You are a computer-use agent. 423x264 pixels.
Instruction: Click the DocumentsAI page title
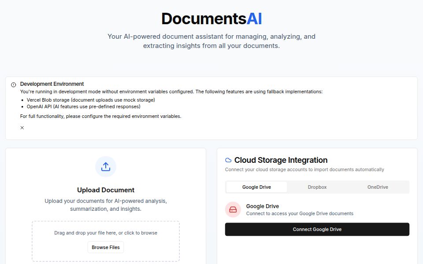pyautogui.click(x=211, y=18)
